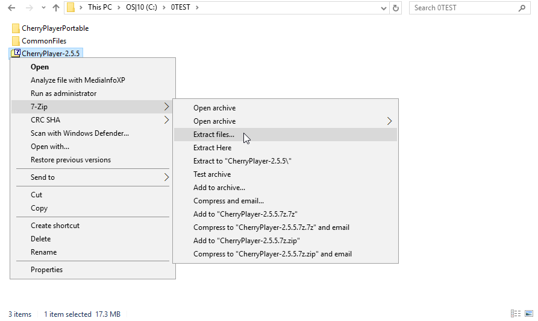Go up one folder level
This screenshot has width=538, height=321.
click(x=56, y=8)
